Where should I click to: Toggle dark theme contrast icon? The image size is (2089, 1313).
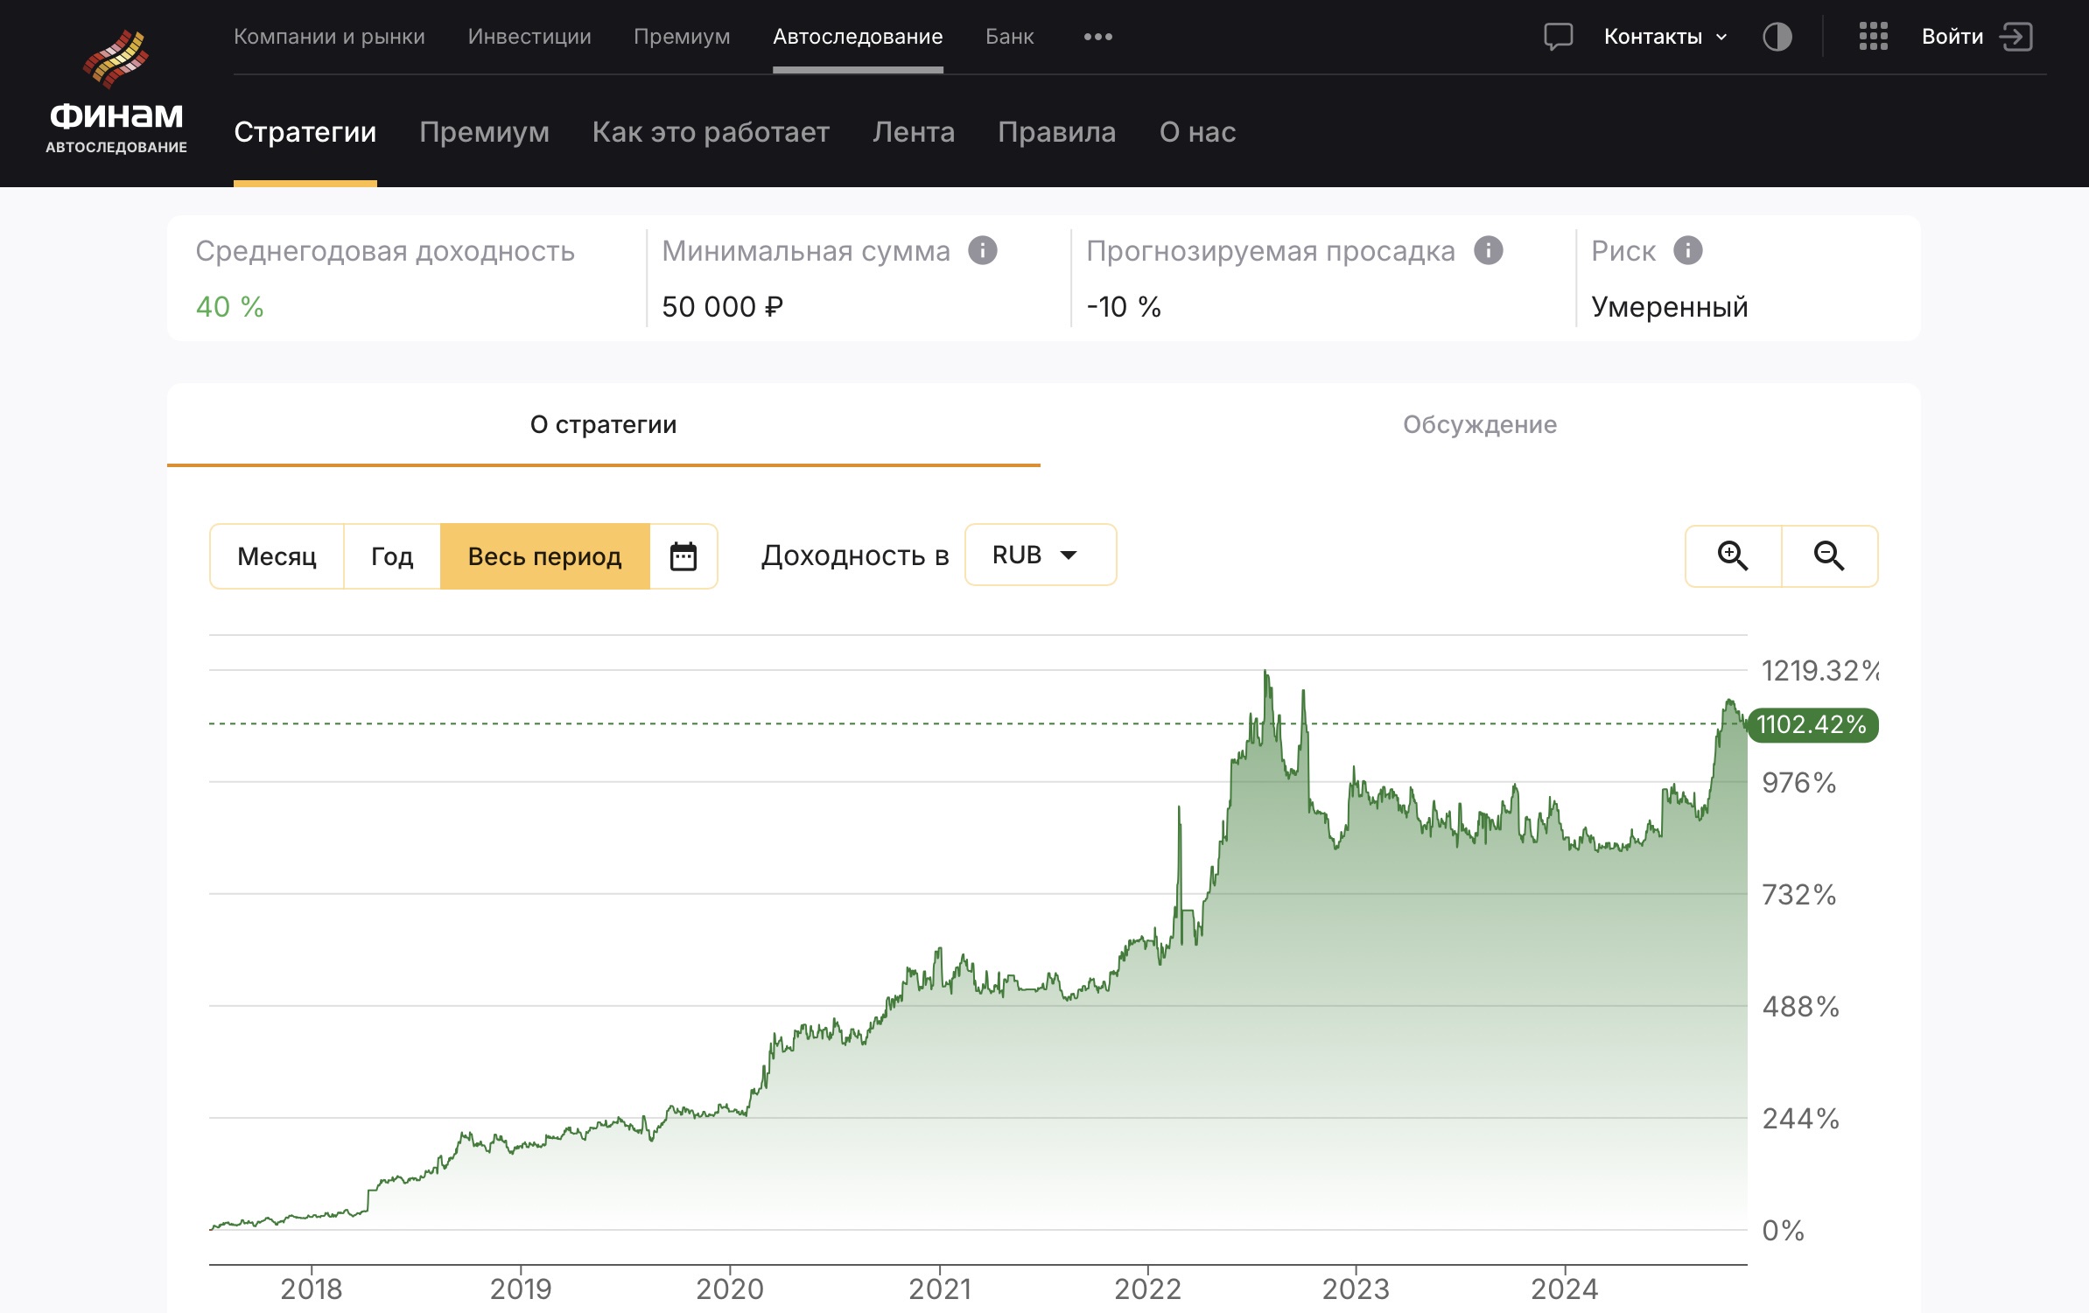[x=1777, y=37]
